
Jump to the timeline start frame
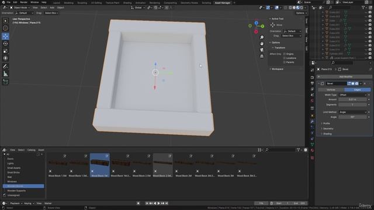147,204
